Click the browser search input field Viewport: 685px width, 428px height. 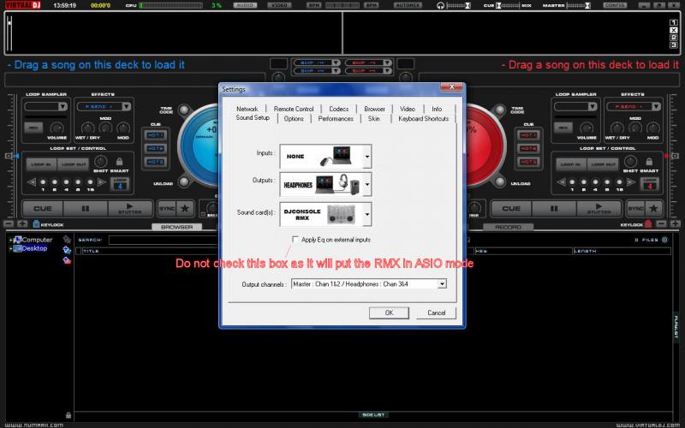[164, 240]
